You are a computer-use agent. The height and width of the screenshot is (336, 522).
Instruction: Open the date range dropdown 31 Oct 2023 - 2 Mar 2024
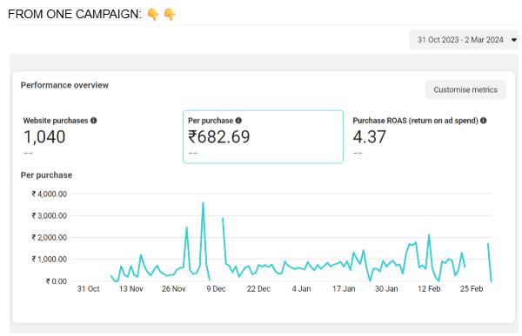[x=464, y=40]
